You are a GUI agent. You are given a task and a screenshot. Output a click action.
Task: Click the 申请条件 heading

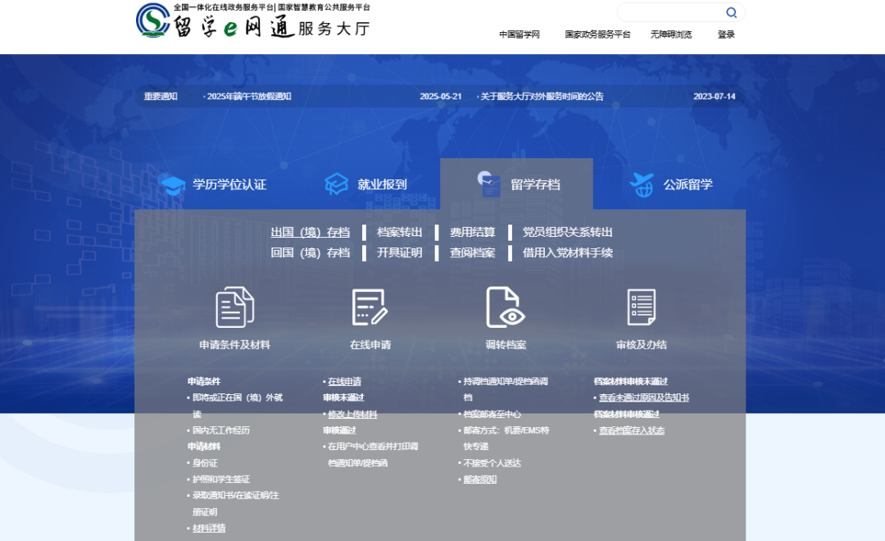tap(204, 382)
